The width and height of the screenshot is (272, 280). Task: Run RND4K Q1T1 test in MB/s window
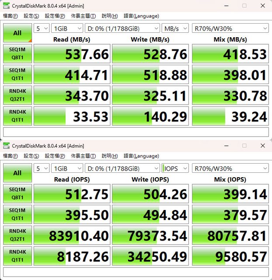point(17,115)
